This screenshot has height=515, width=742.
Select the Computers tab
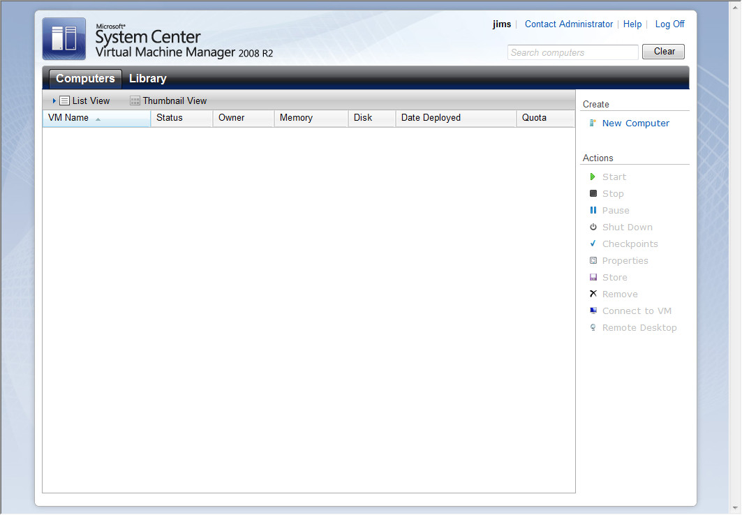(85, 79)
